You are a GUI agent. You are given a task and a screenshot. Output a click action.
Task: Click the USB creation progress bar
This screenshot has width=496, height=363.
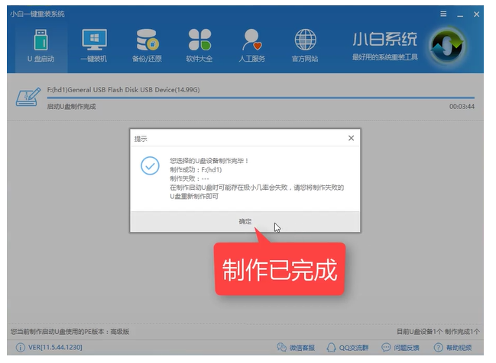(x=261, y=98)
